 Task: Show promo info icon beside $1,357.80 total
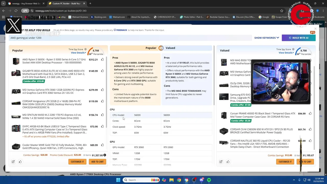coord(105,155)
